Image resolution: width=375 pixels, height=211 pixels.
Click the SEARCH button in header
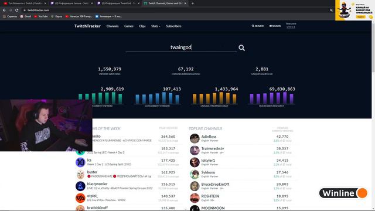[x=258, y=26]
